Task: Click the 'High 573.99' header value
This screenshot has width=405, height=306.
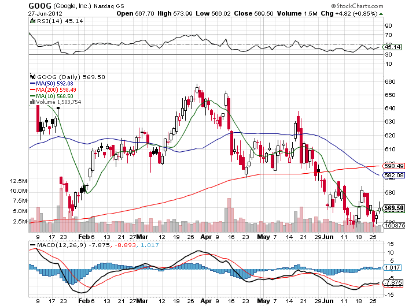Action: (175, 13)
